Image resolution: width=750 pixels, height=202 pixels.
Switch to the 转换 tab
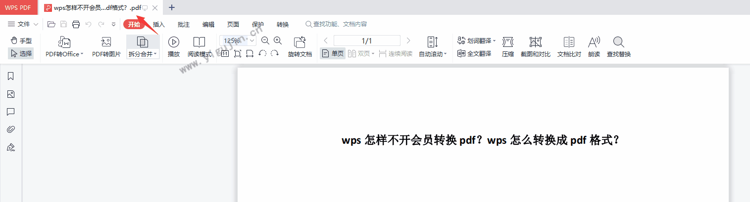tap(283, 24)
